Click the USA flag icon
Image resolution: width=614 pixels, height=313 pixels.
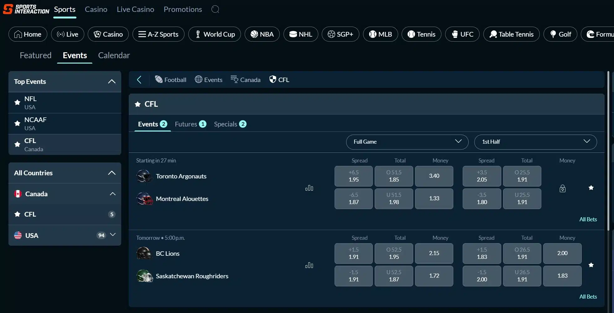(18, 235)
